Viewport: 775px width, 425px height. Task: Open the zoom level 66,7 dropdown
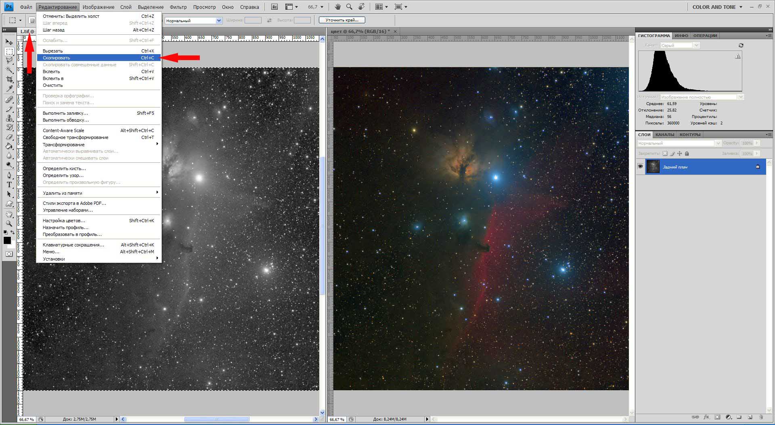coord(322,7)
